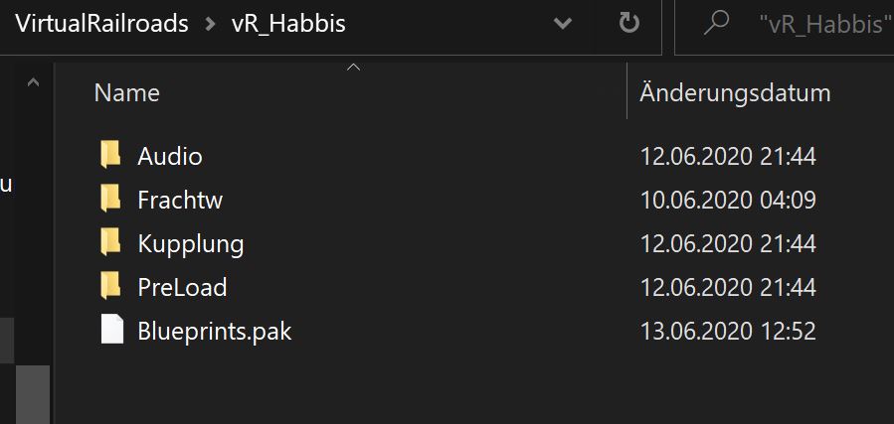Click the Kupplung modification date 12.06.2020 21:44
894x424 pixels.
tap(728, 243)
